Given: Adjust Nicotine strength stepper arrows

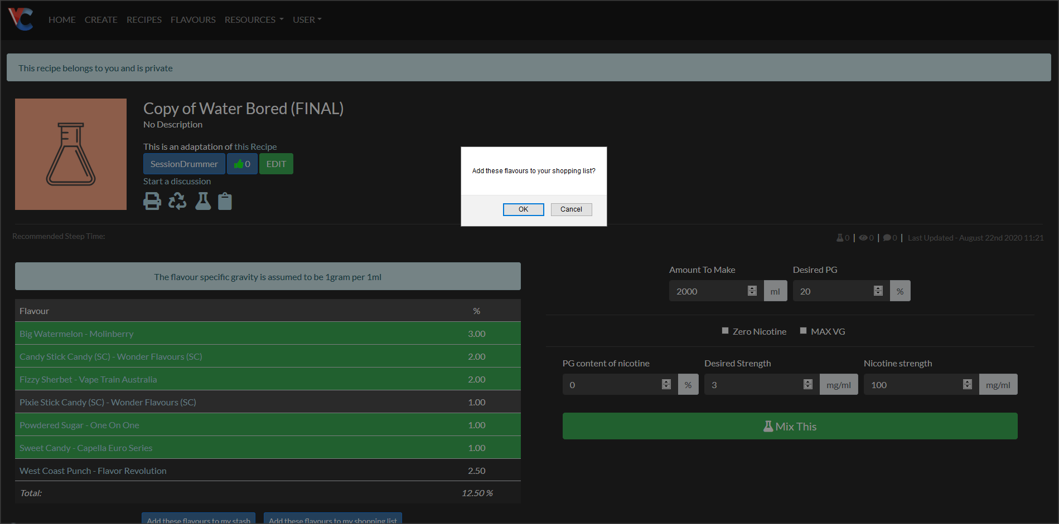Looking at the screenshot, I should pos(967,384).
